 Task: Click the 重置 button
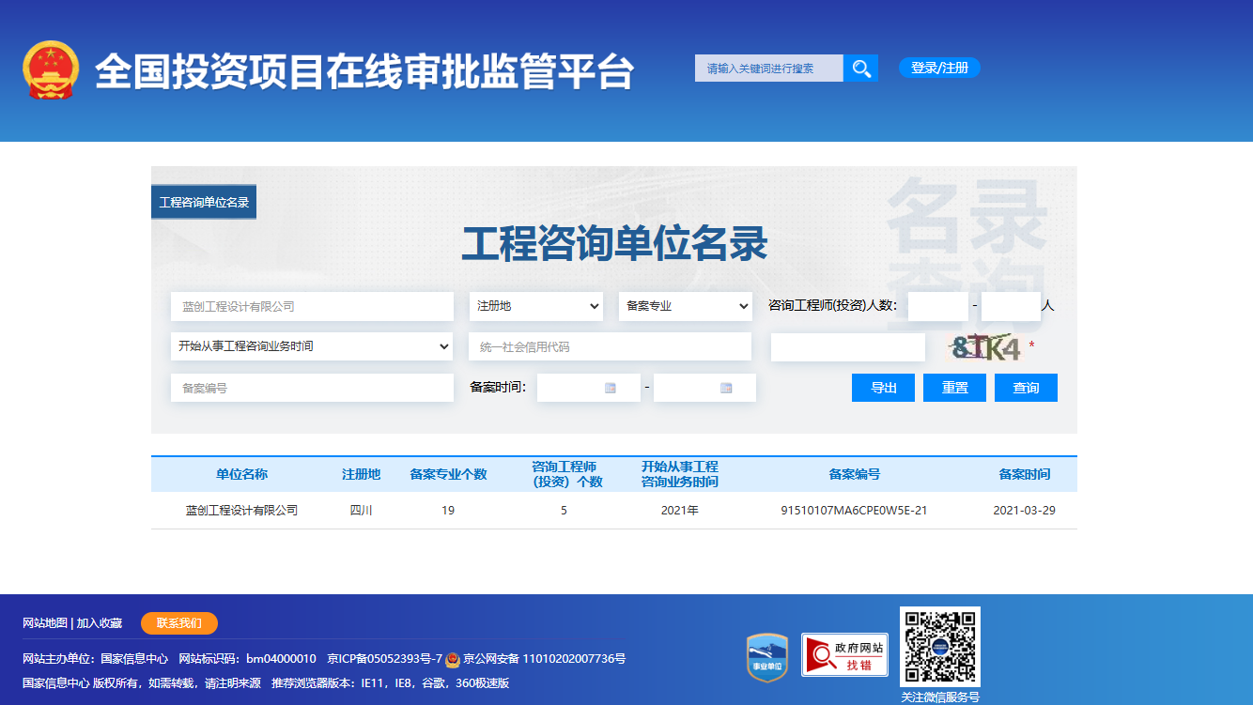[955, 388]
